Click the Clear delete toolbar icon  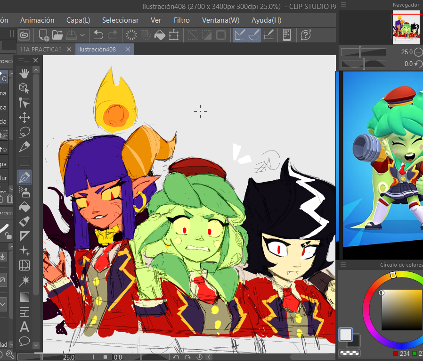(131, 35)
